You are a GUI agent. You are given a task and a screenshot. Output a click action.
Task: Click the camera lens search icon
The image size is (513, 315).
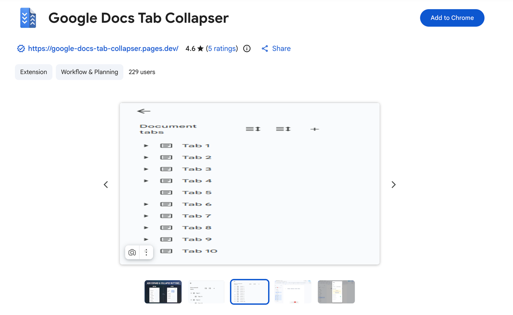pyautogui.click(x=132, y=252)
